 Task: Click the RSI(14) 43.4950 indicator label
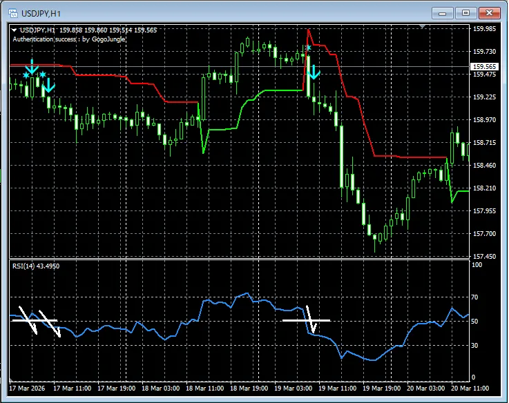tap(36, 266)
